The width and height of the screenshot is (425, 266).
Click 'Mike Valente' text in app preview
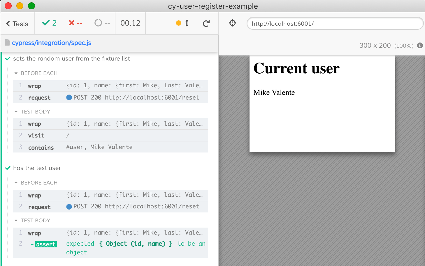(274, 93)
